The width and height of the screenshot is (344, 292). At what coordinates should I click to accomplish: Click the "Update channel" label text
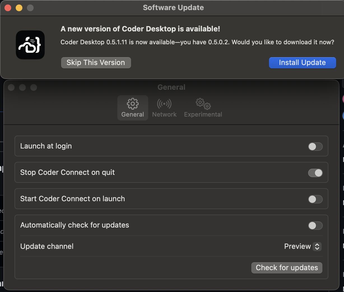click(47, 246)
